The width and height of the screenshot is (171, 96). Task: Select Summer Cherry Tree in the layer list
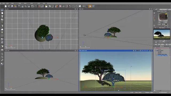[162, 54]
